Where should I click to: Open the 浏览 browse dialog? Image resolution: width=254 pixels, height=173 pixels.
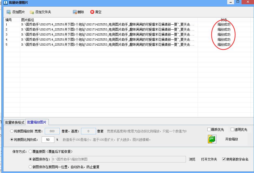pos(192,159)
